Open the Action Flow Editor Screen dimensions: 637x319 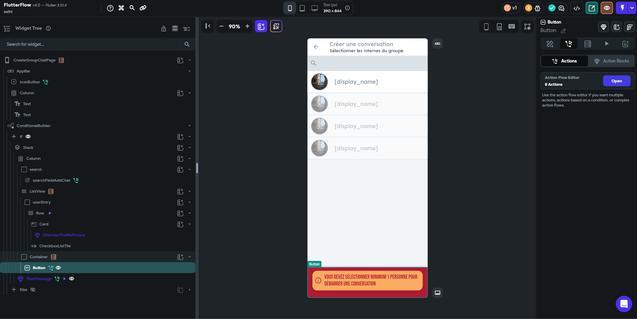[616, 81]
